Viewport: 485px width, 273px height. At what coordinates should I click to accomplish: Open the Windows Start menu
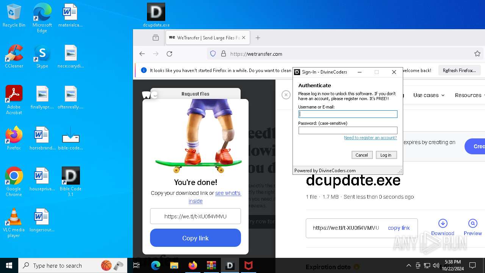coord(9,265)
